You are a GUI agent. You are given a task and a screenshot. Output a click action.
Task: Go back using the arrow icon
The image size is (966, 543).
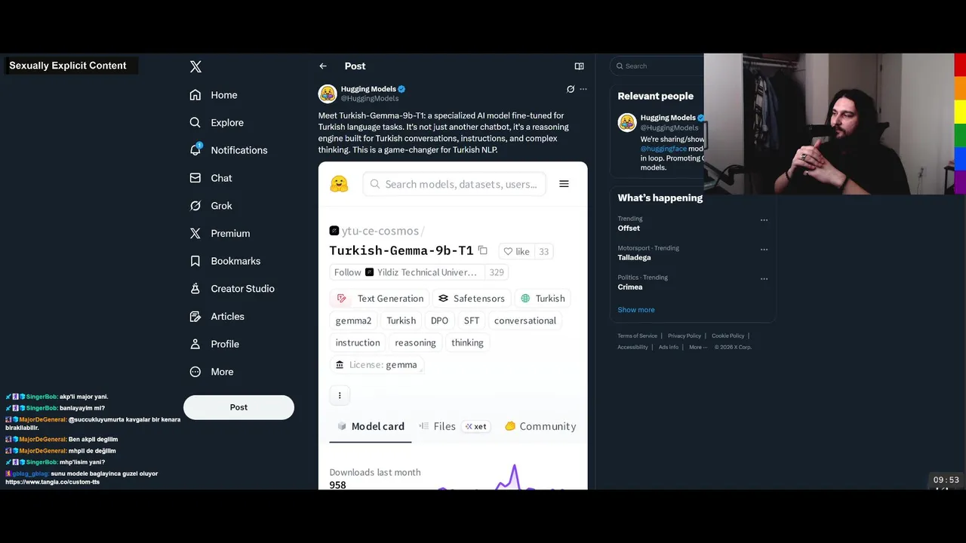pyautogui.click(x=323, y=66)
